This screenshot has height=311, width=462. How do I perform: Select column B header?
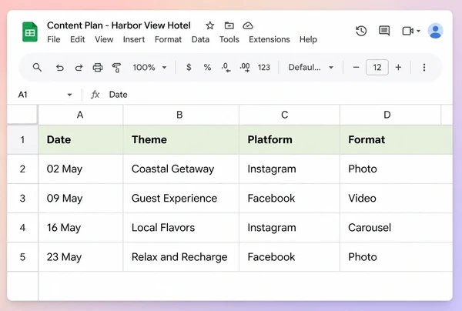tap(181, 115)
